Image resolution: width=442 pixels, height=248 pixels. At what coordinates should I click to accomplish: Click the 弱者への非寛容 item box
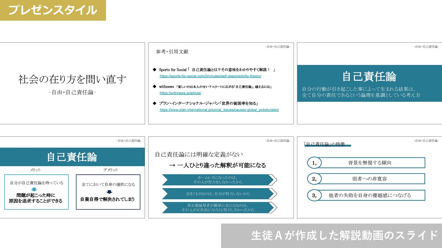coord(369,179)
